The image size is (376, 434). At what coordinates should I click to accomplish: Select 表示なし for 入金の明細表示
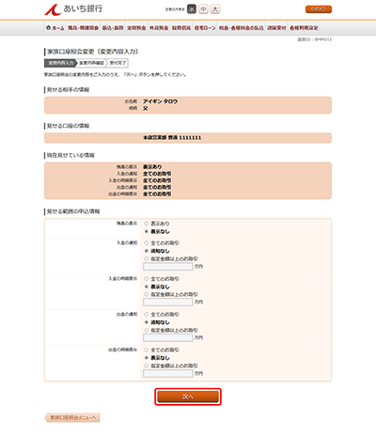(147, 287)
